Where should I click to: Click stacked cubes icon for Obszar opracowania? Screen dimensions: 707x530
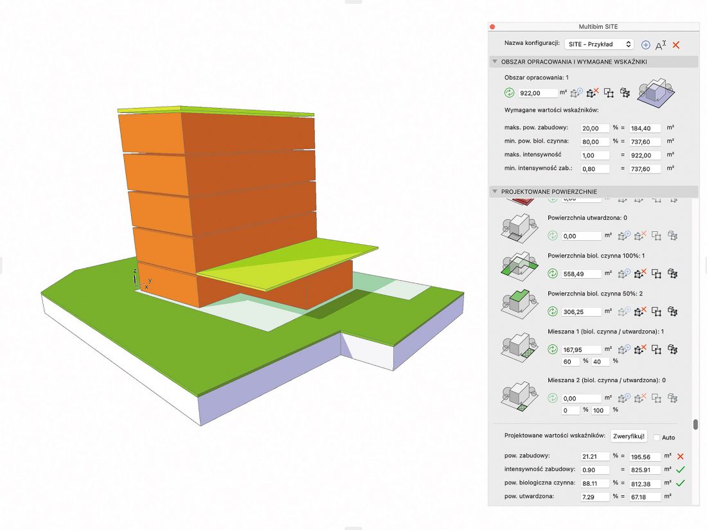point(625,93)
